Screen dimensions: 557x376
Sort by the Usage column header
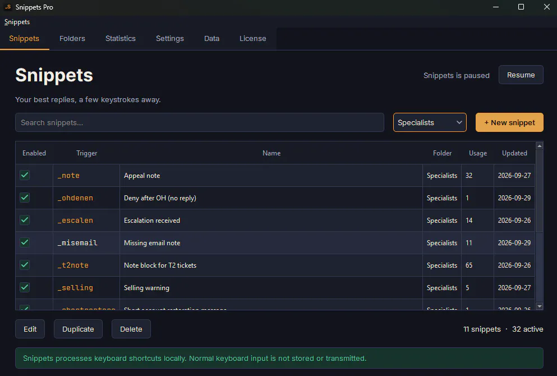[x=478, y=153]
